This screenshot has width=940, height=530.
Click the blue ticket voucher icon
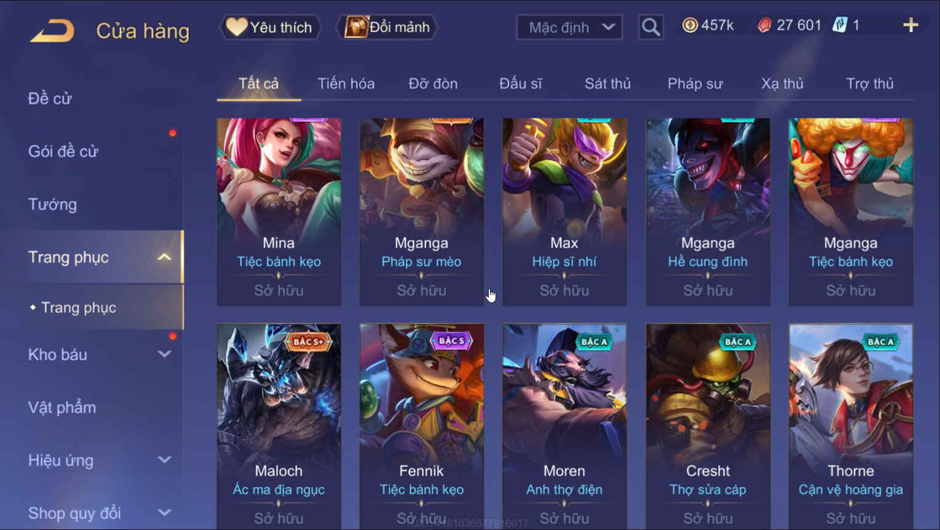coord(840,25)
